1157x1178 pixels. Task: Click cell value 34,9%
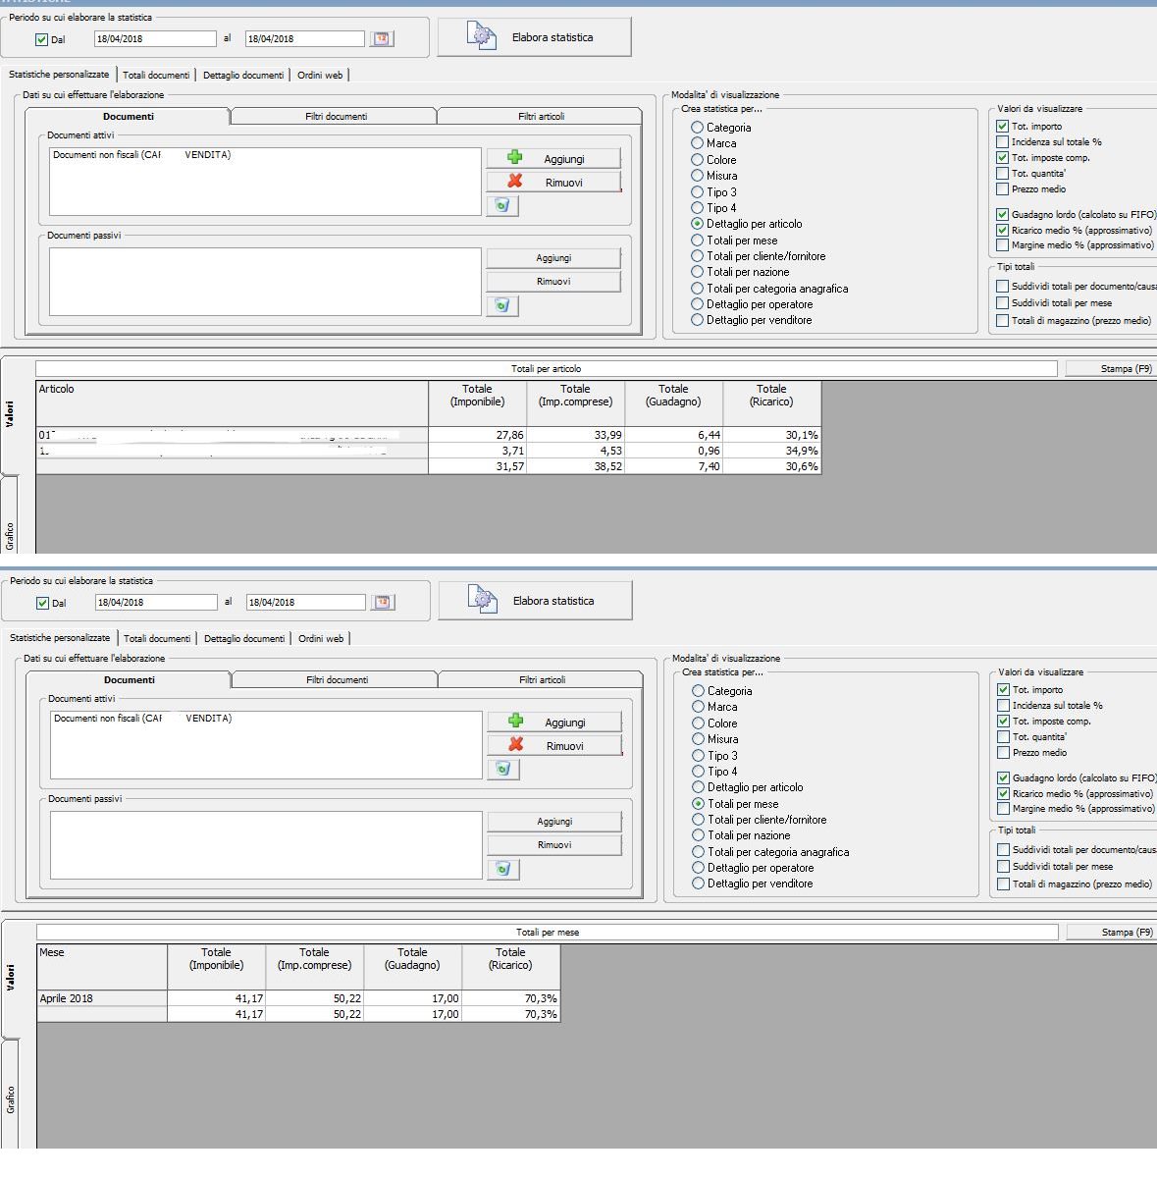point(771,451)
